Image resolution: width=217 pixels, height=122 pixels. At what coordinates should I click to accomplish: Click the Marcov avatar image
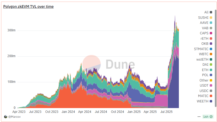coord(6,117)
